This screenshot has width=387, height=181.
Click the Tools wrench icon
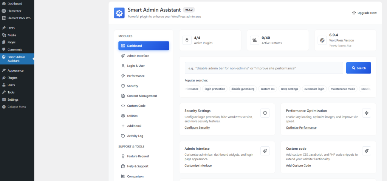[4, 92]
